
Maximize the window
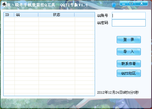(131, 3)
